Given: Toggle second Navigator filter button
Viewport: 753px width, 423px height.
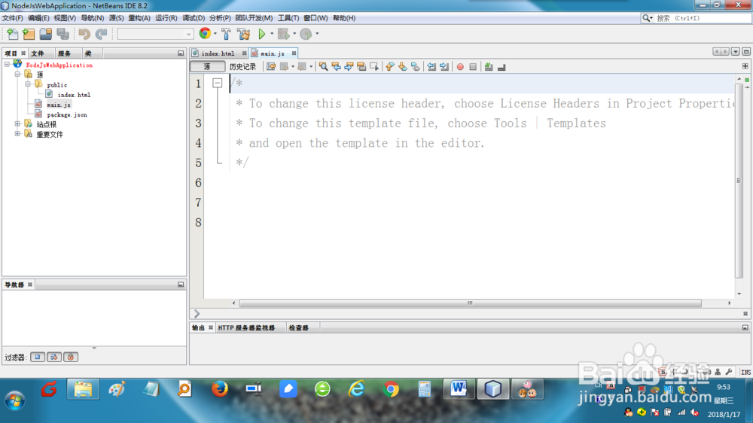Looking at the screenshot, I should 54,357.
